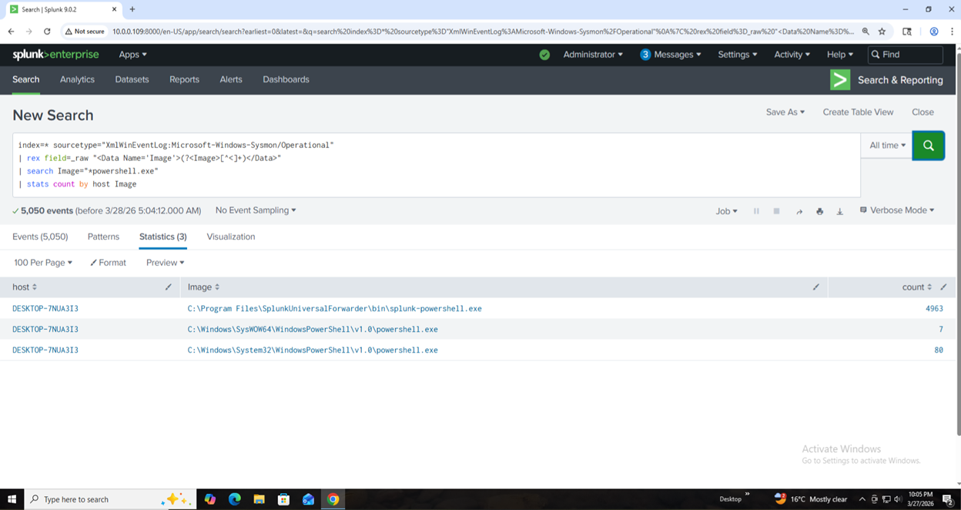Sort the count column
Screen dimensions: 961x510
(x=929, y=287)
